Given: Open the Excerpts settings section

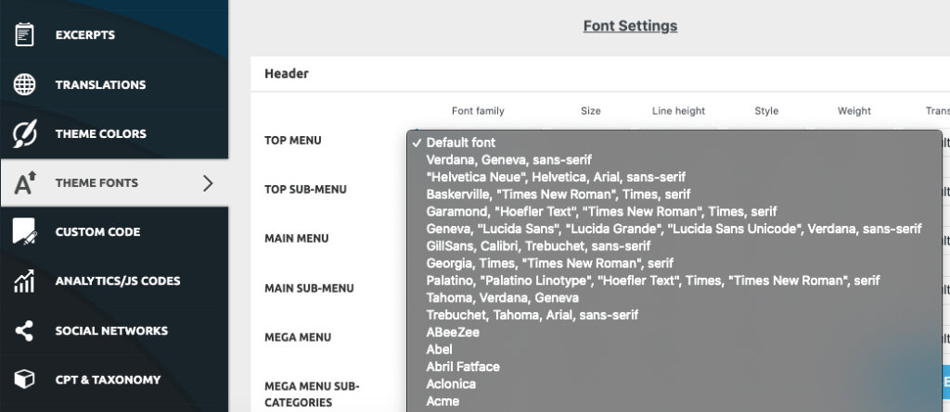Looking at the screenshot, I should pyautogui.click(x=114, y=34).
